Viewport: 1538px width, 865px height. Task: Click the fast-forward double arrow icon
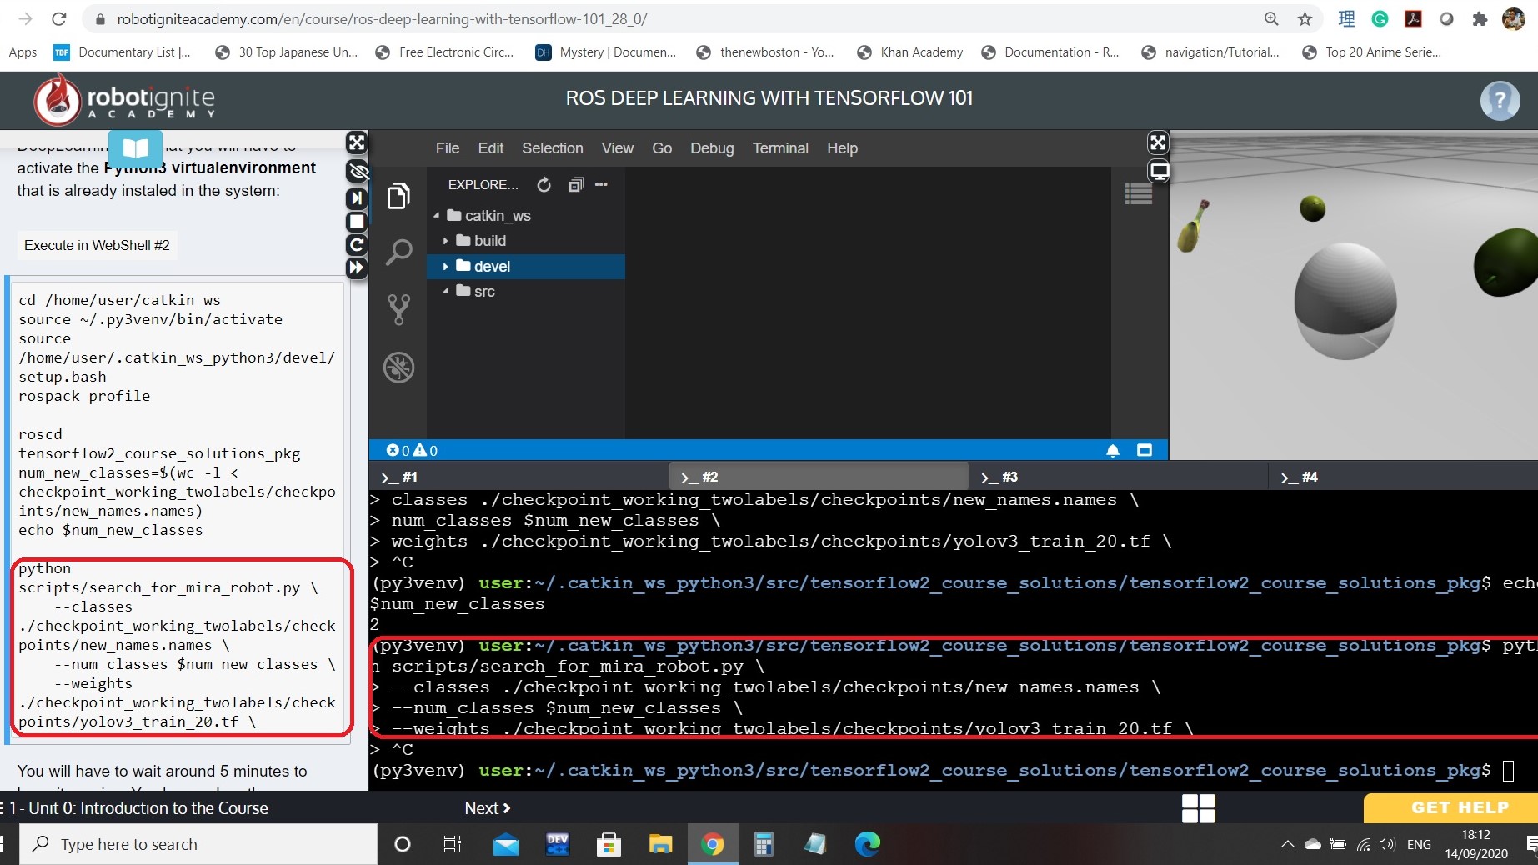click(357, 267)
